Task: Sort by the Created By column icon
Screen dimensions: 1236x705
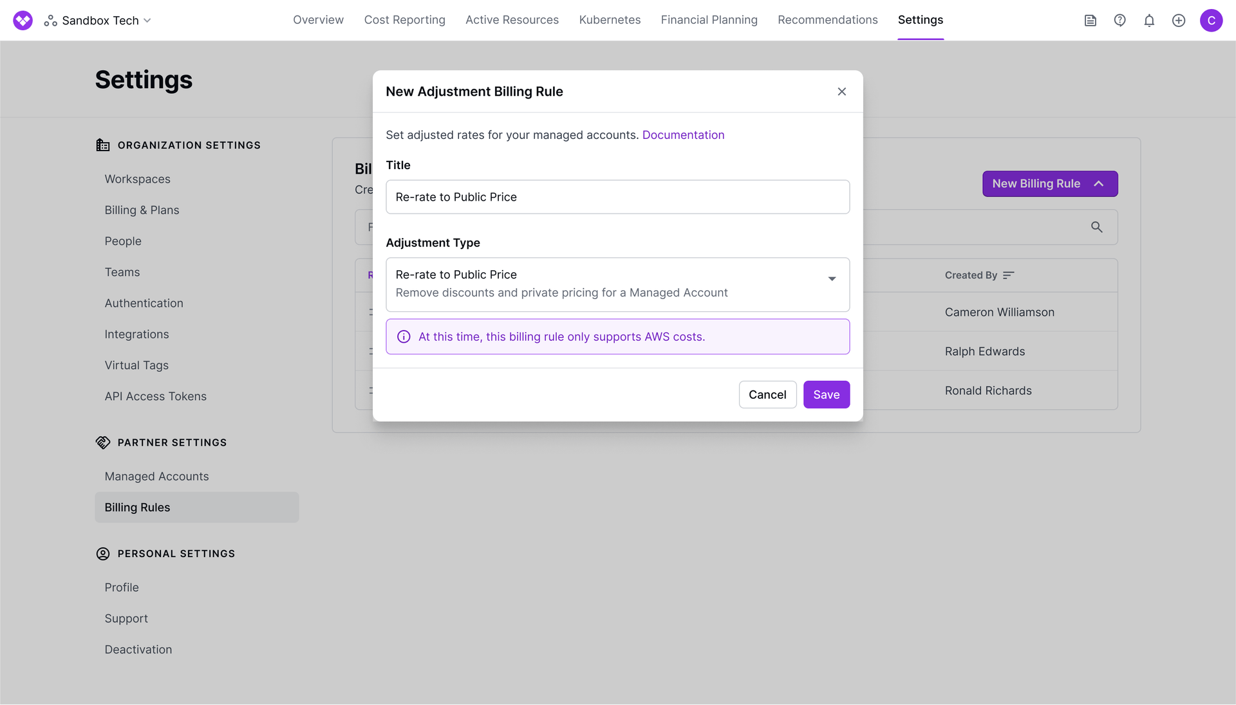Action: tap(1008, 275)
